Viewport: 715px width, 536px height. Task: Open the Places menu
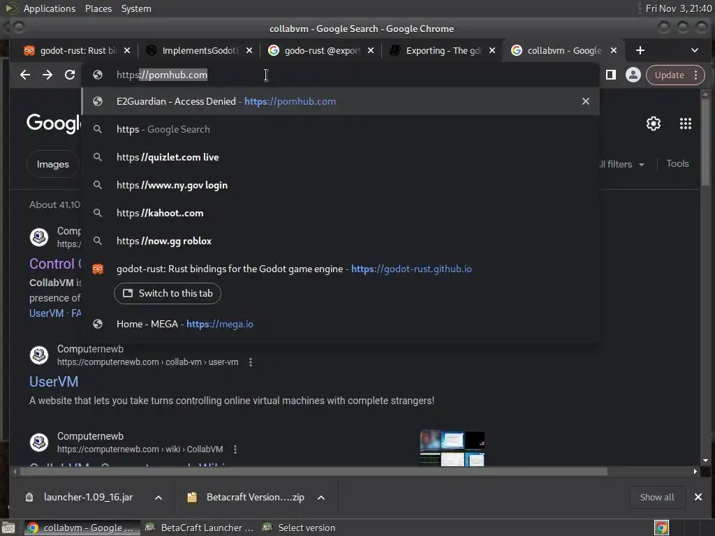pyautogui.click(x=98, y=8)
